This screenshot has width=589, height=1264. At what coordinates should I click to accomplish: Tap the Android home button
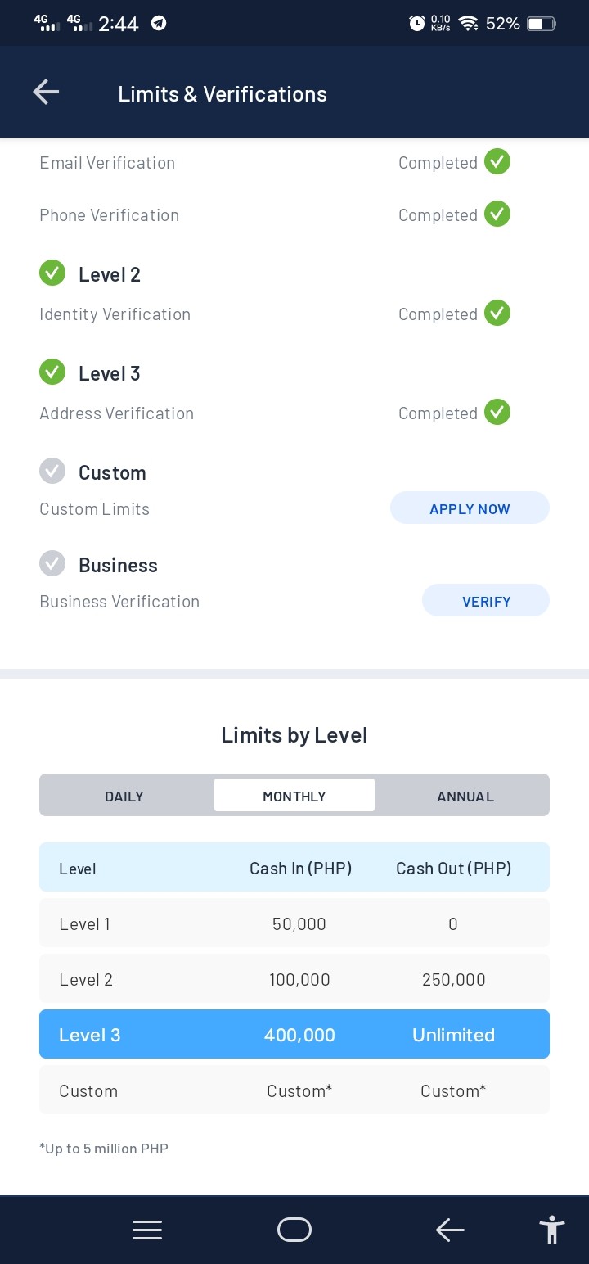tap(294, 1230)
